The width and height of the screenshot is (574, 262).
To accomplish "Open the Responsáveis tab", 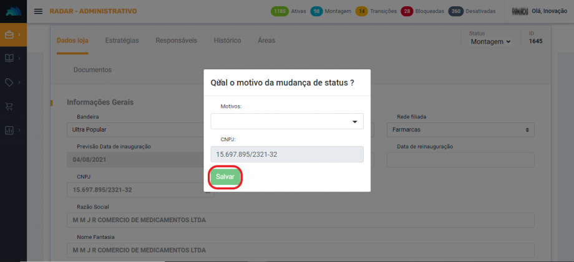I will [x=176, y=40].
